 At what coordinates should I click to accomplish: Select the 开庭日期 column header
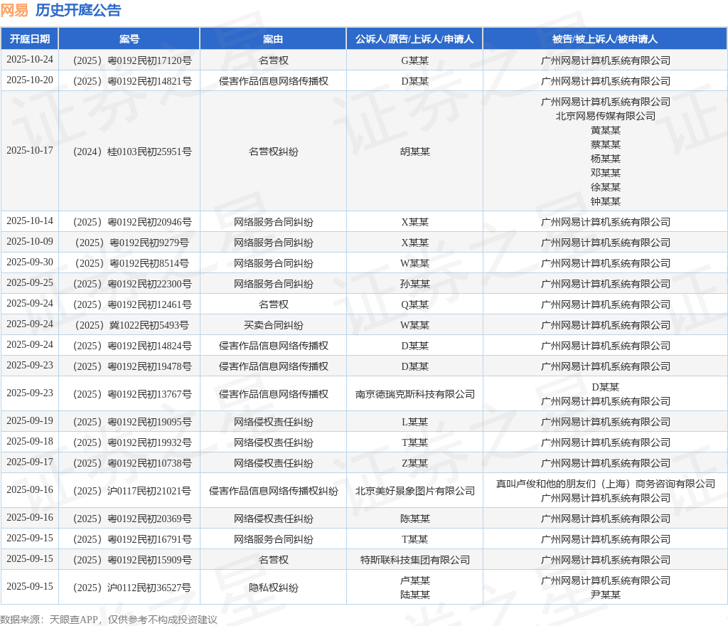click(30, 39)
